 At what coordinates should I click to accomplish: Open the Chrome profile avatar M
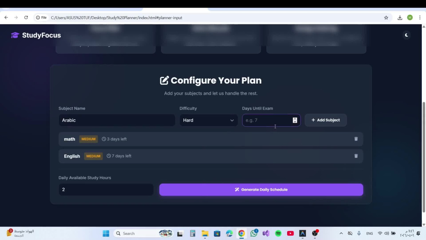coord(410,17)
